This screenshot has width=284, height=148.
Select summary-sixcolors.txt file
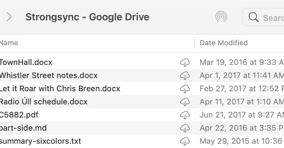(x=40, y=141)
